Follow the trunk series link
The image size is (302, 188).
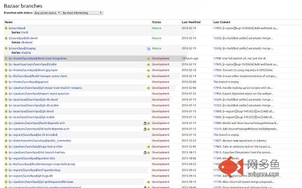pyautogui.click(x=25, y=32)
